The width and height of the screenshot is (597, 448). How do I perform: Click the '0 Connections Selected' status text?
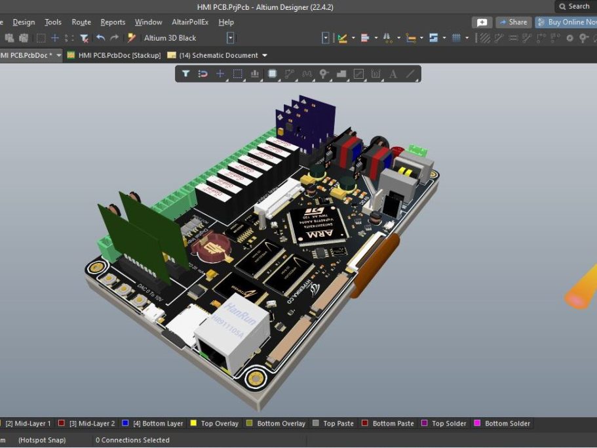[132, 440]
